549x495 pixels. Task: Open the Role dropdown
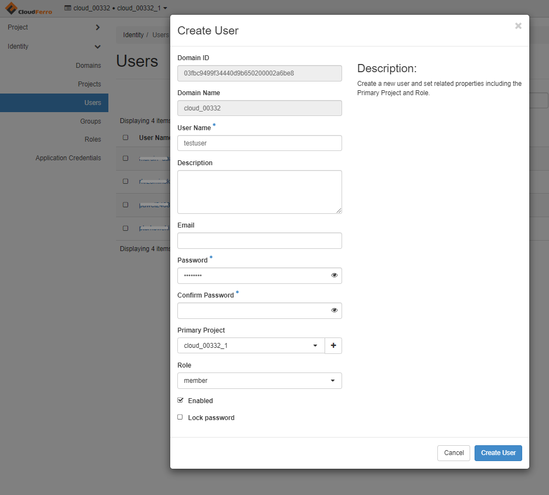[259, 381]
